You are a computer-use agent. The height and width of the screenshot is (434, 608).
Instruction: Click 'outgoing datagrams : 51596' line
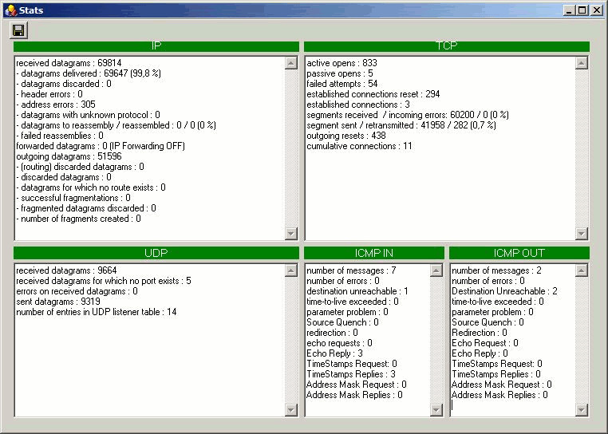coord(69,156)
